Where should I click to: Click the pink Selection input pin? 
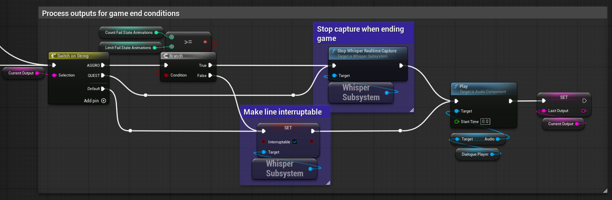point(54,76)
